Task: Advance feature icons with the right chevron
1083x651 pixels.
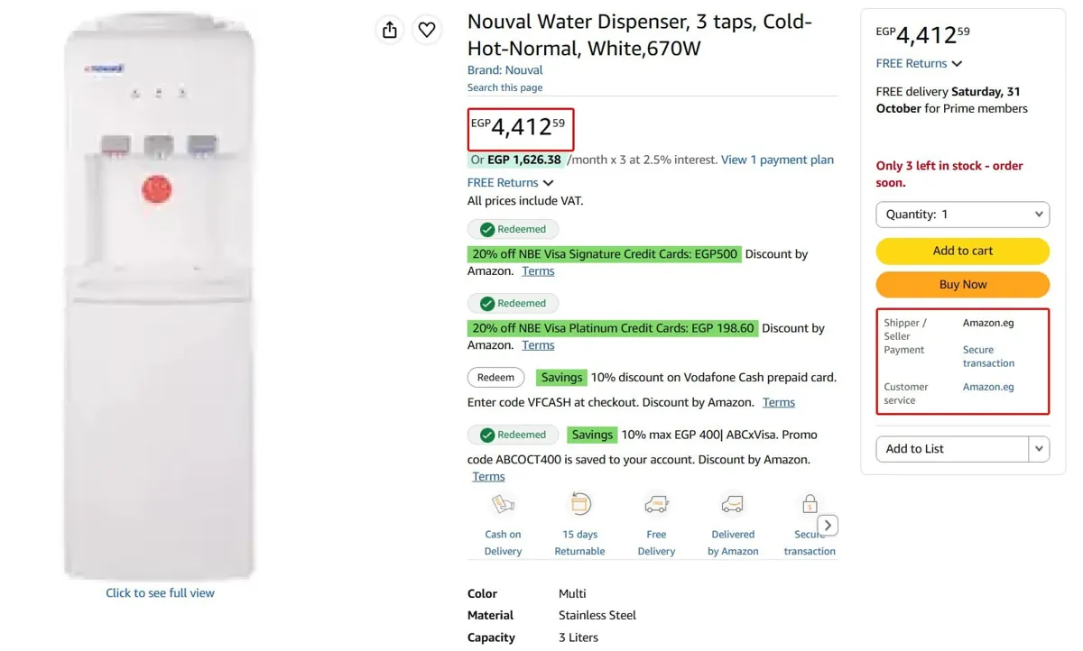Action: click(x=828, y=526)
